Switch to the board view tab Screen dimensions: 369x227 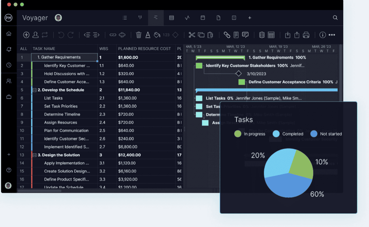click(x=140, y=18)
